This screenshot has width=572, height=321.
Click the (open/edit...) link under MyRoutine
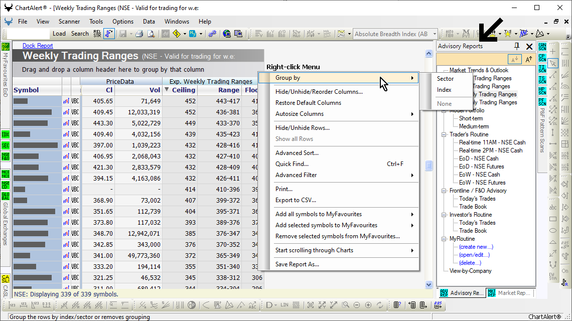point(474,255)
